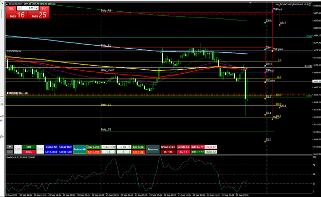Close the left side panel X near top
Image resolution: width=321 pixels, height=197 pixels.
point(2,4)
